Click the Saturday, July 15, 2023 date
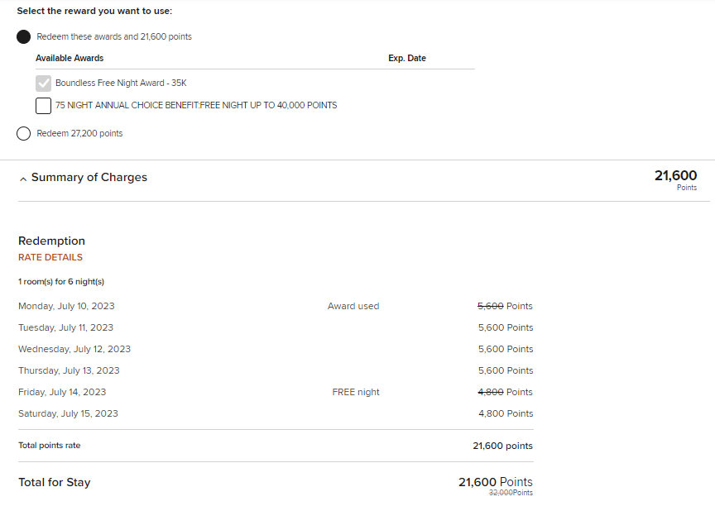The width and height of the screenshot is (715, 506). pos(68,413)
